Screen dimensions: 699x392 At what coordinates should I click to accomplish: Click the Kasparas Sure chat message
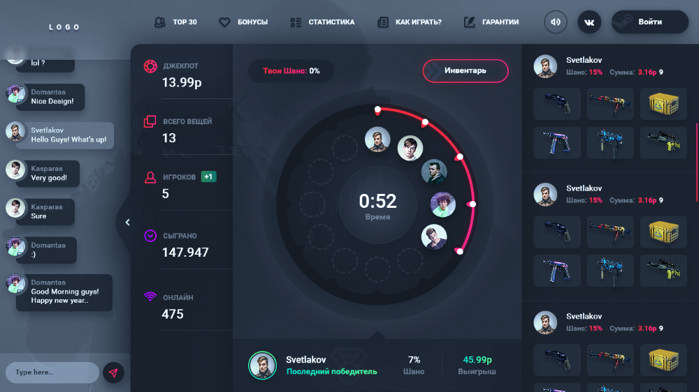(45, 212)
